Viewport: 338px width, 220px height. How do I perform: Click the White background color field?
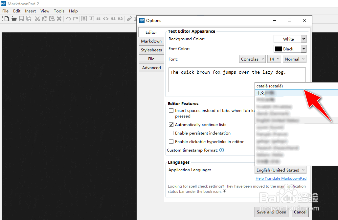287,39
